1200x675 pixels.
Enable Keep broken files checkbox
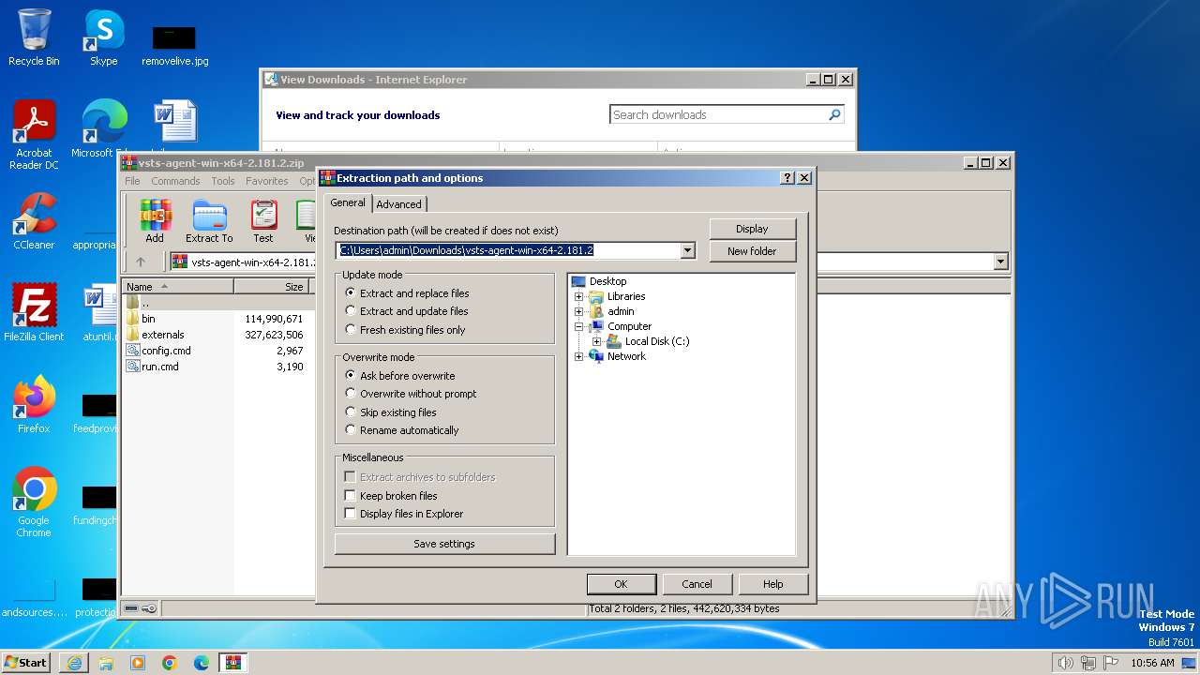pyautogui.click(x=391, y=496)
